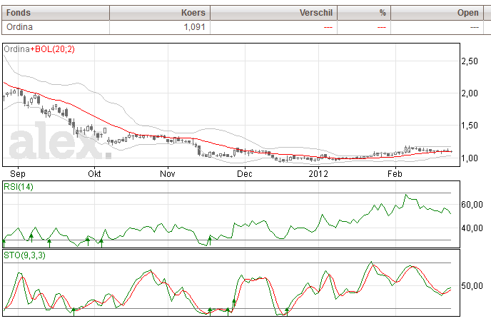Sort by the Koers column header
The height and width of the screenshot is (321, 491).
[160, 13]
